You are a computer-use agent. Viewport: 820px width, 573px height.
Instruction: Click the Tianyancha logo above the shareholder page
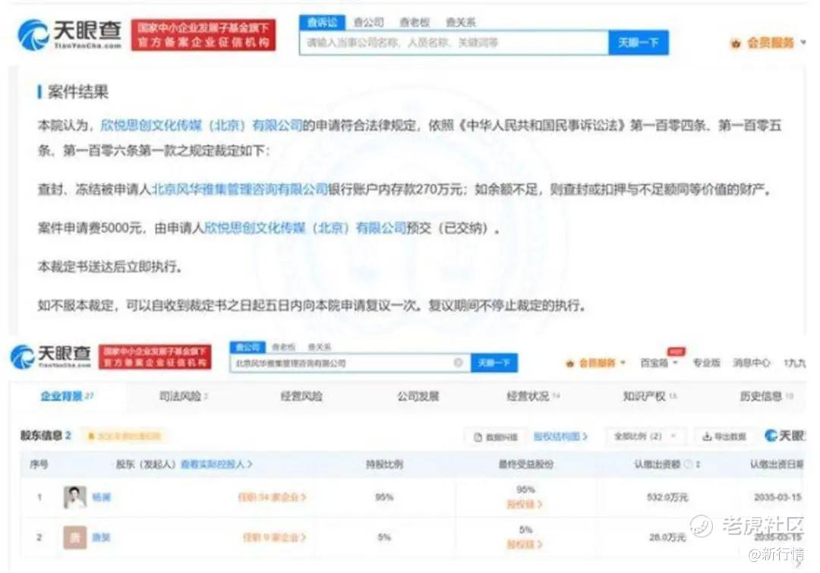point(51,357)
